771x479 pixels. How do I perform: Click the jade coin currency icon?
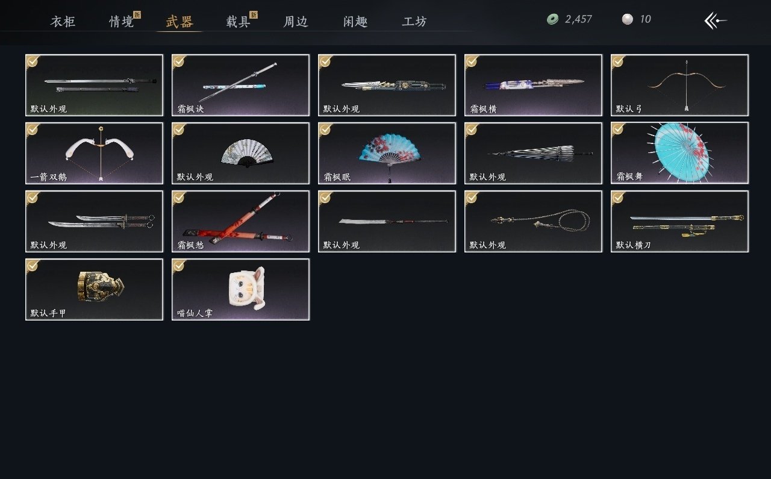(552, 19)
